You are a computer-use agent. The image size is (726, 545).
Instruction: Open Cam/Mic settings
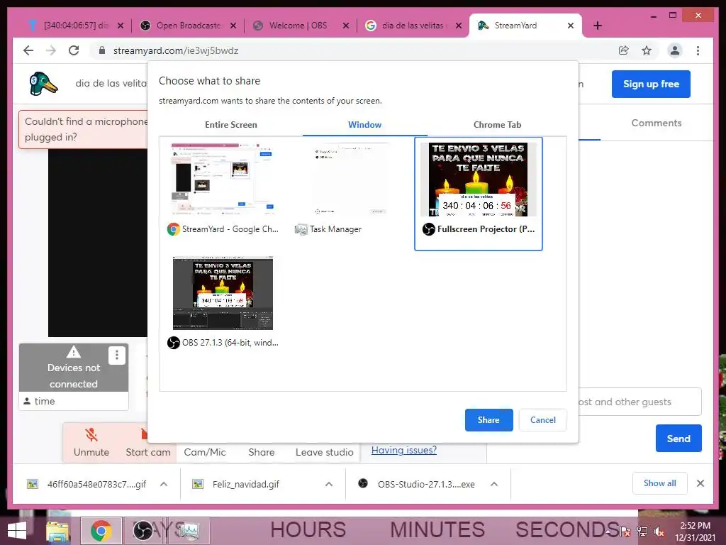[x=205, y=452]
